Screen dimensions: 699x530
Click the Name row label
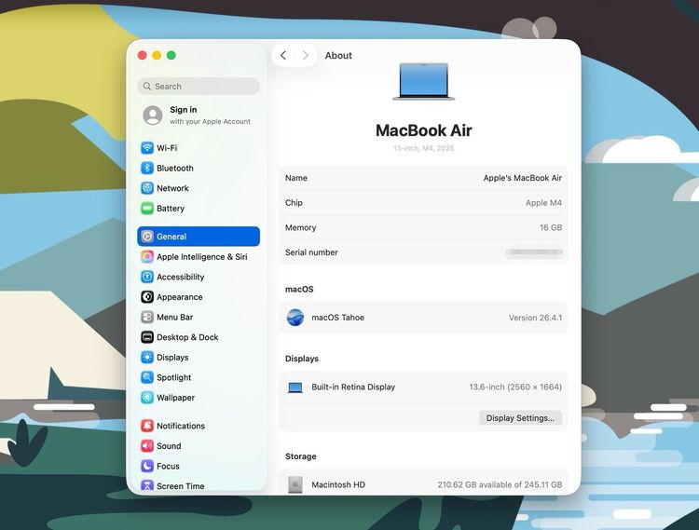296,178
